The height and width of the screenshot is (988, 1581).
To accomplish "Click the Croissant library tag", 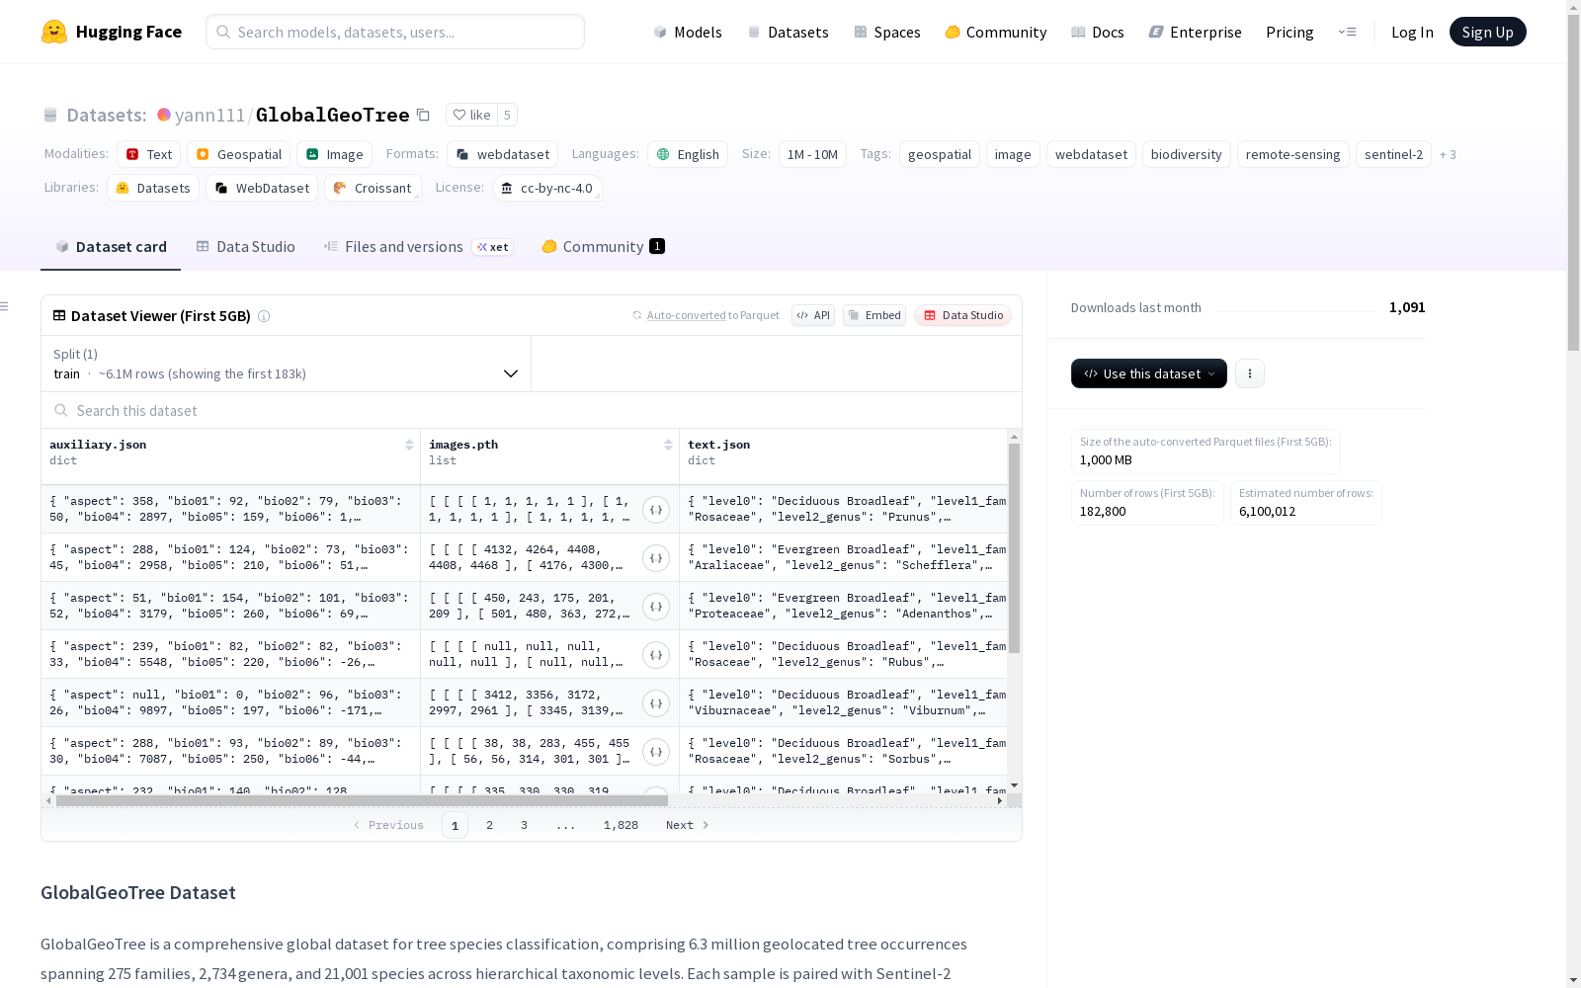I will pyautogui.click(x=373, y=188).
